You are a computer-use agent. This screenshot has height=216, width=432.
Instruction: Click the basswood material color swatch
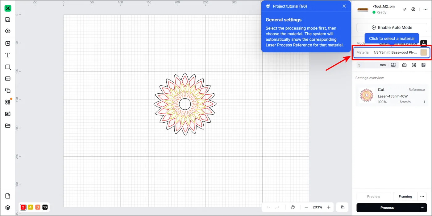coord(423,52)
